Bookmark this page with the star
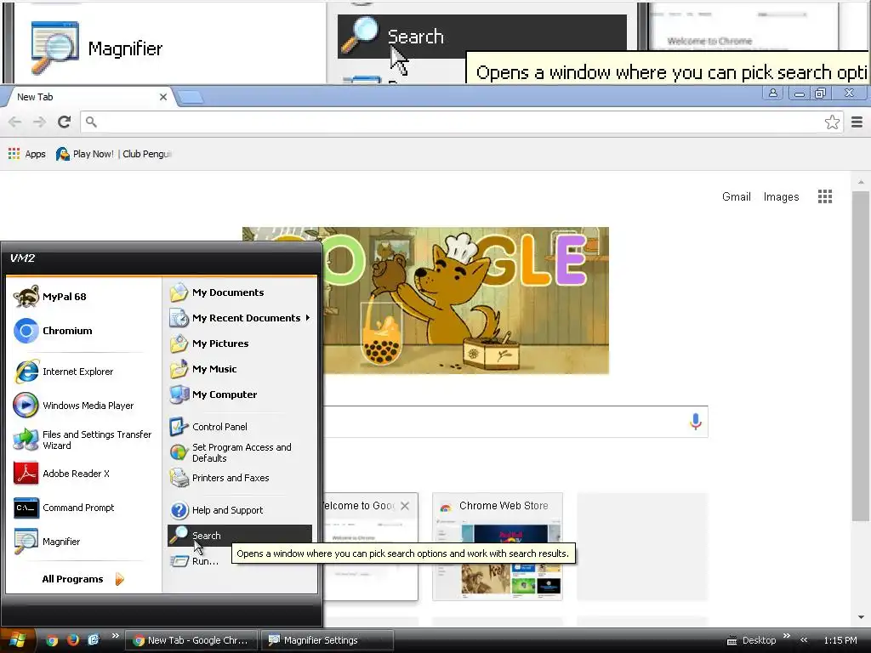Viewport: 871px width, 653px height. (832, 122)
